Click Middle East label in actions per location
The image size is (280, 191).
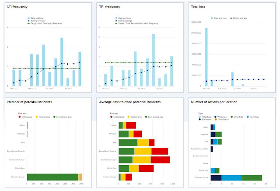(203, 170)
